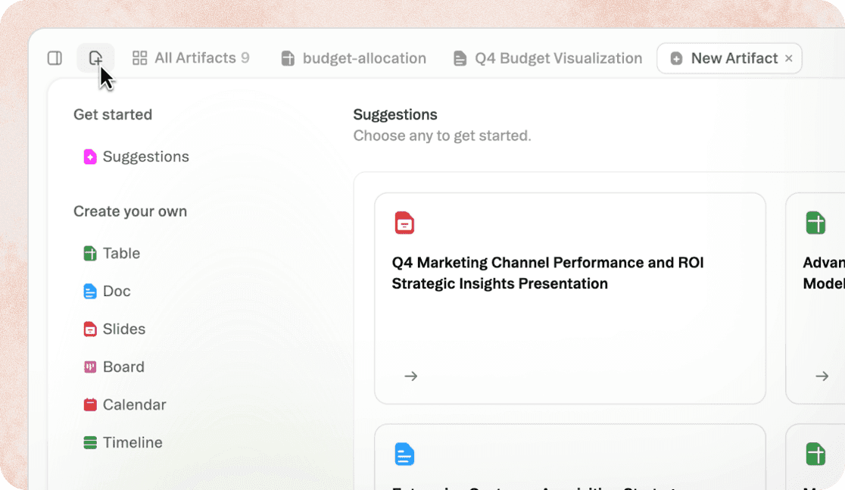845x490 pixels.
Task: Create a new Doc
Action: point(117,292)
